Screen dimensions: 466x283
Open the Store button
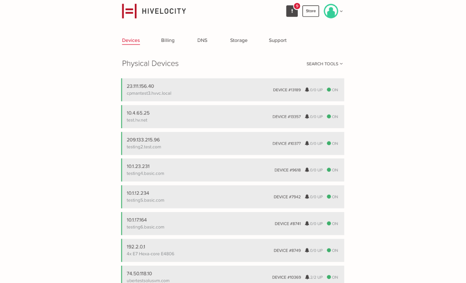pos(311,11)
